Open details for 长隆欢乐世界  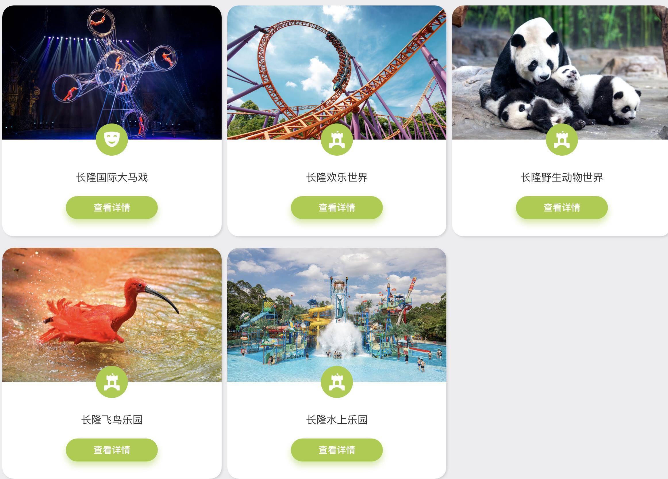coord(337,207)
